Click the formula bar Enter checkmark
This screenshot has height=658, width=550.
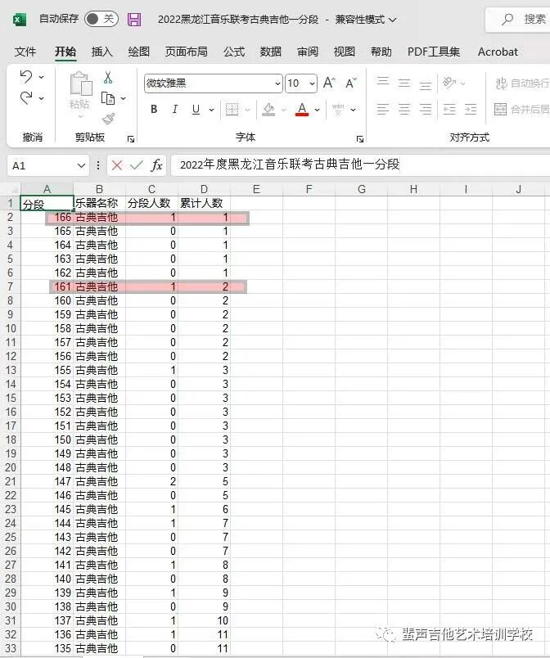pyautogui.click(x=137, y=165)
